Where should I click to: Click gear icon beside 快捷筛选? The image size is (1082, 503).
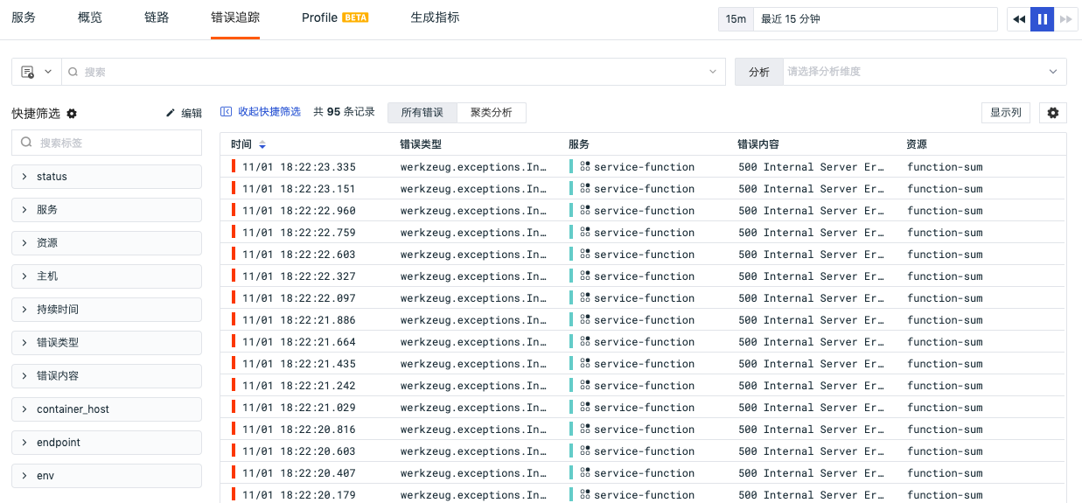72,114
